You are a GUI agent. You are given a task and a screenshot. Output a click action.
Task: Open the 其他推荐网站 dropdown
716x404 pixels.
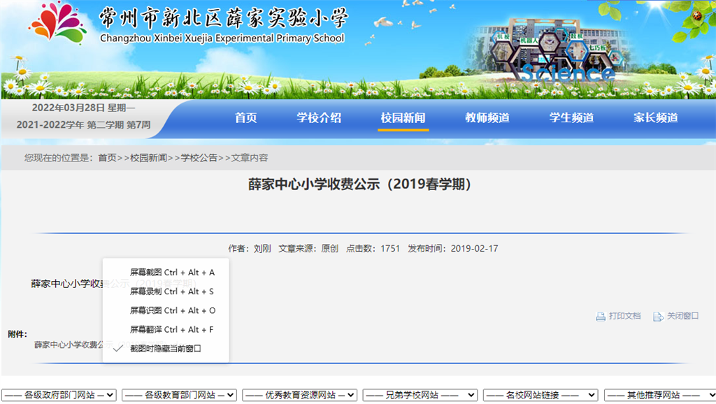[660, 395]
